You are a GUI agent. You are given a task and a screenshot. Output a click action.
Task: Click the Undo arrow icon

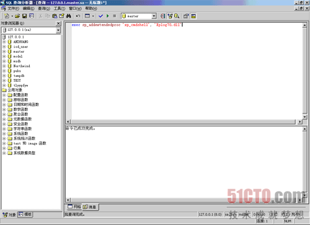pyautogui.click(x=78, y=16)
